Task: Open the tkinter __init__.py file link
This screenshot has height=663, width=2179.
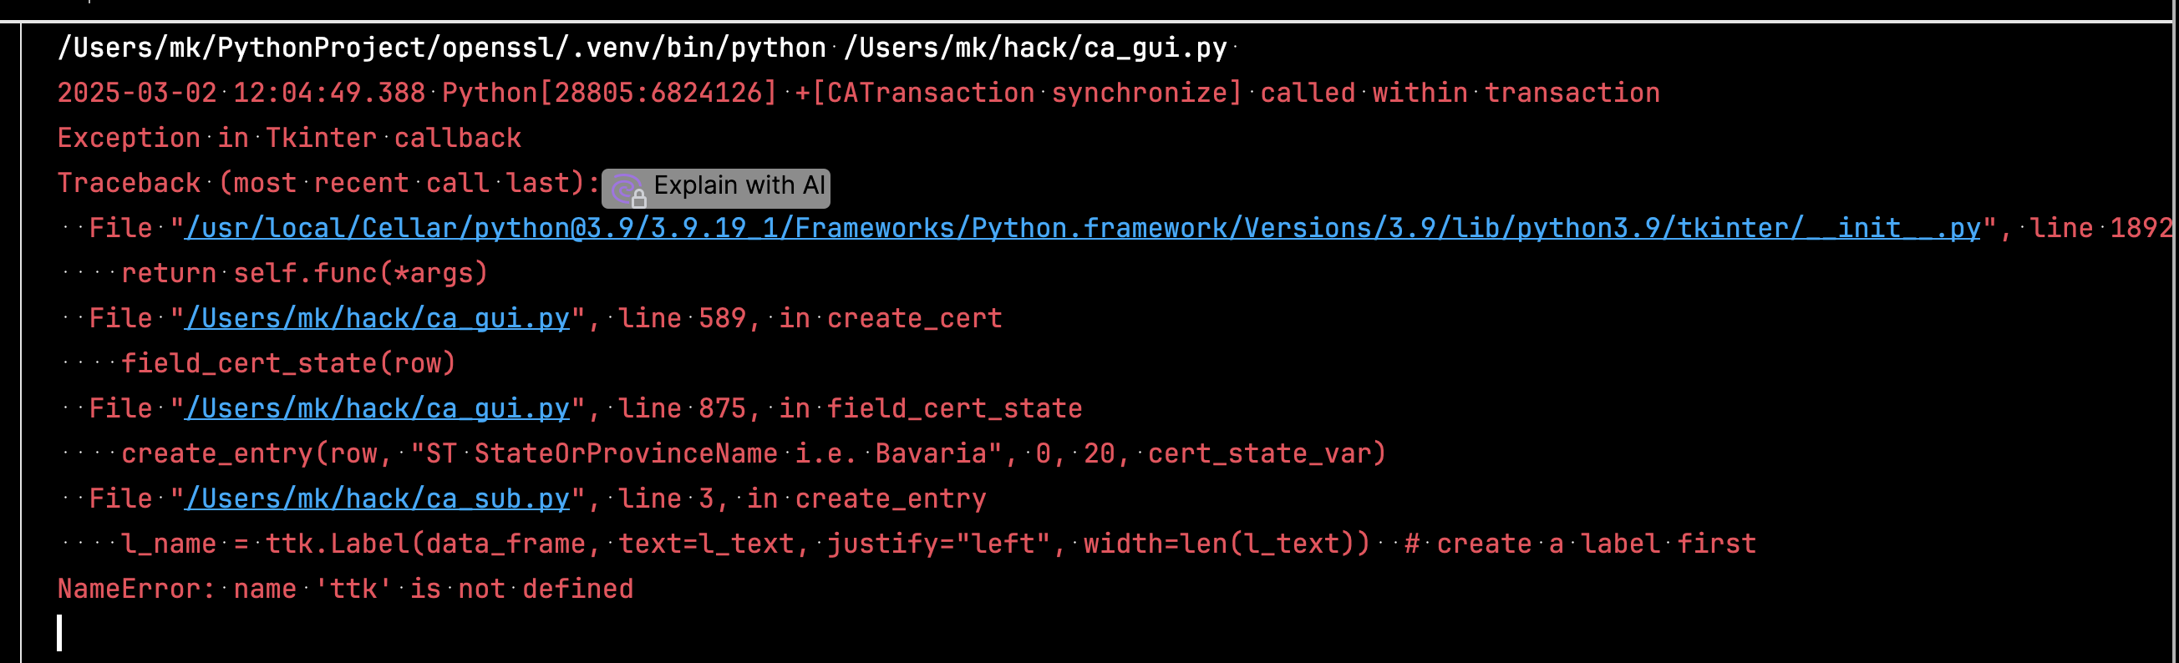Action: (x=1082, y=228)
